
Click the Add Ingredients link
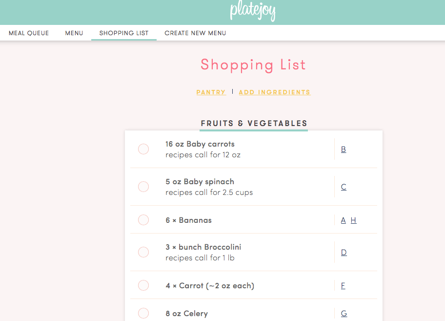click(x=274, y=92)
